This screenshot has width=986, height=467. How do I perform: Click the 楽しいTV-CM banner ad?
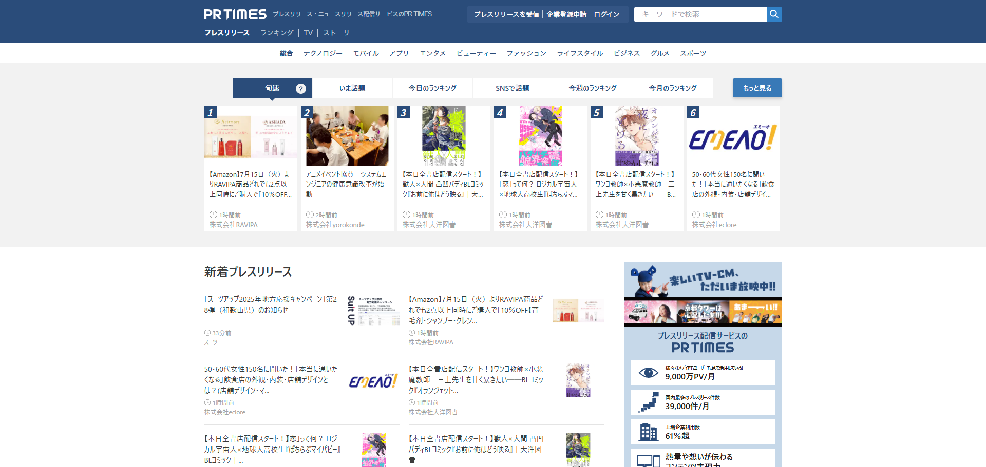703,294
